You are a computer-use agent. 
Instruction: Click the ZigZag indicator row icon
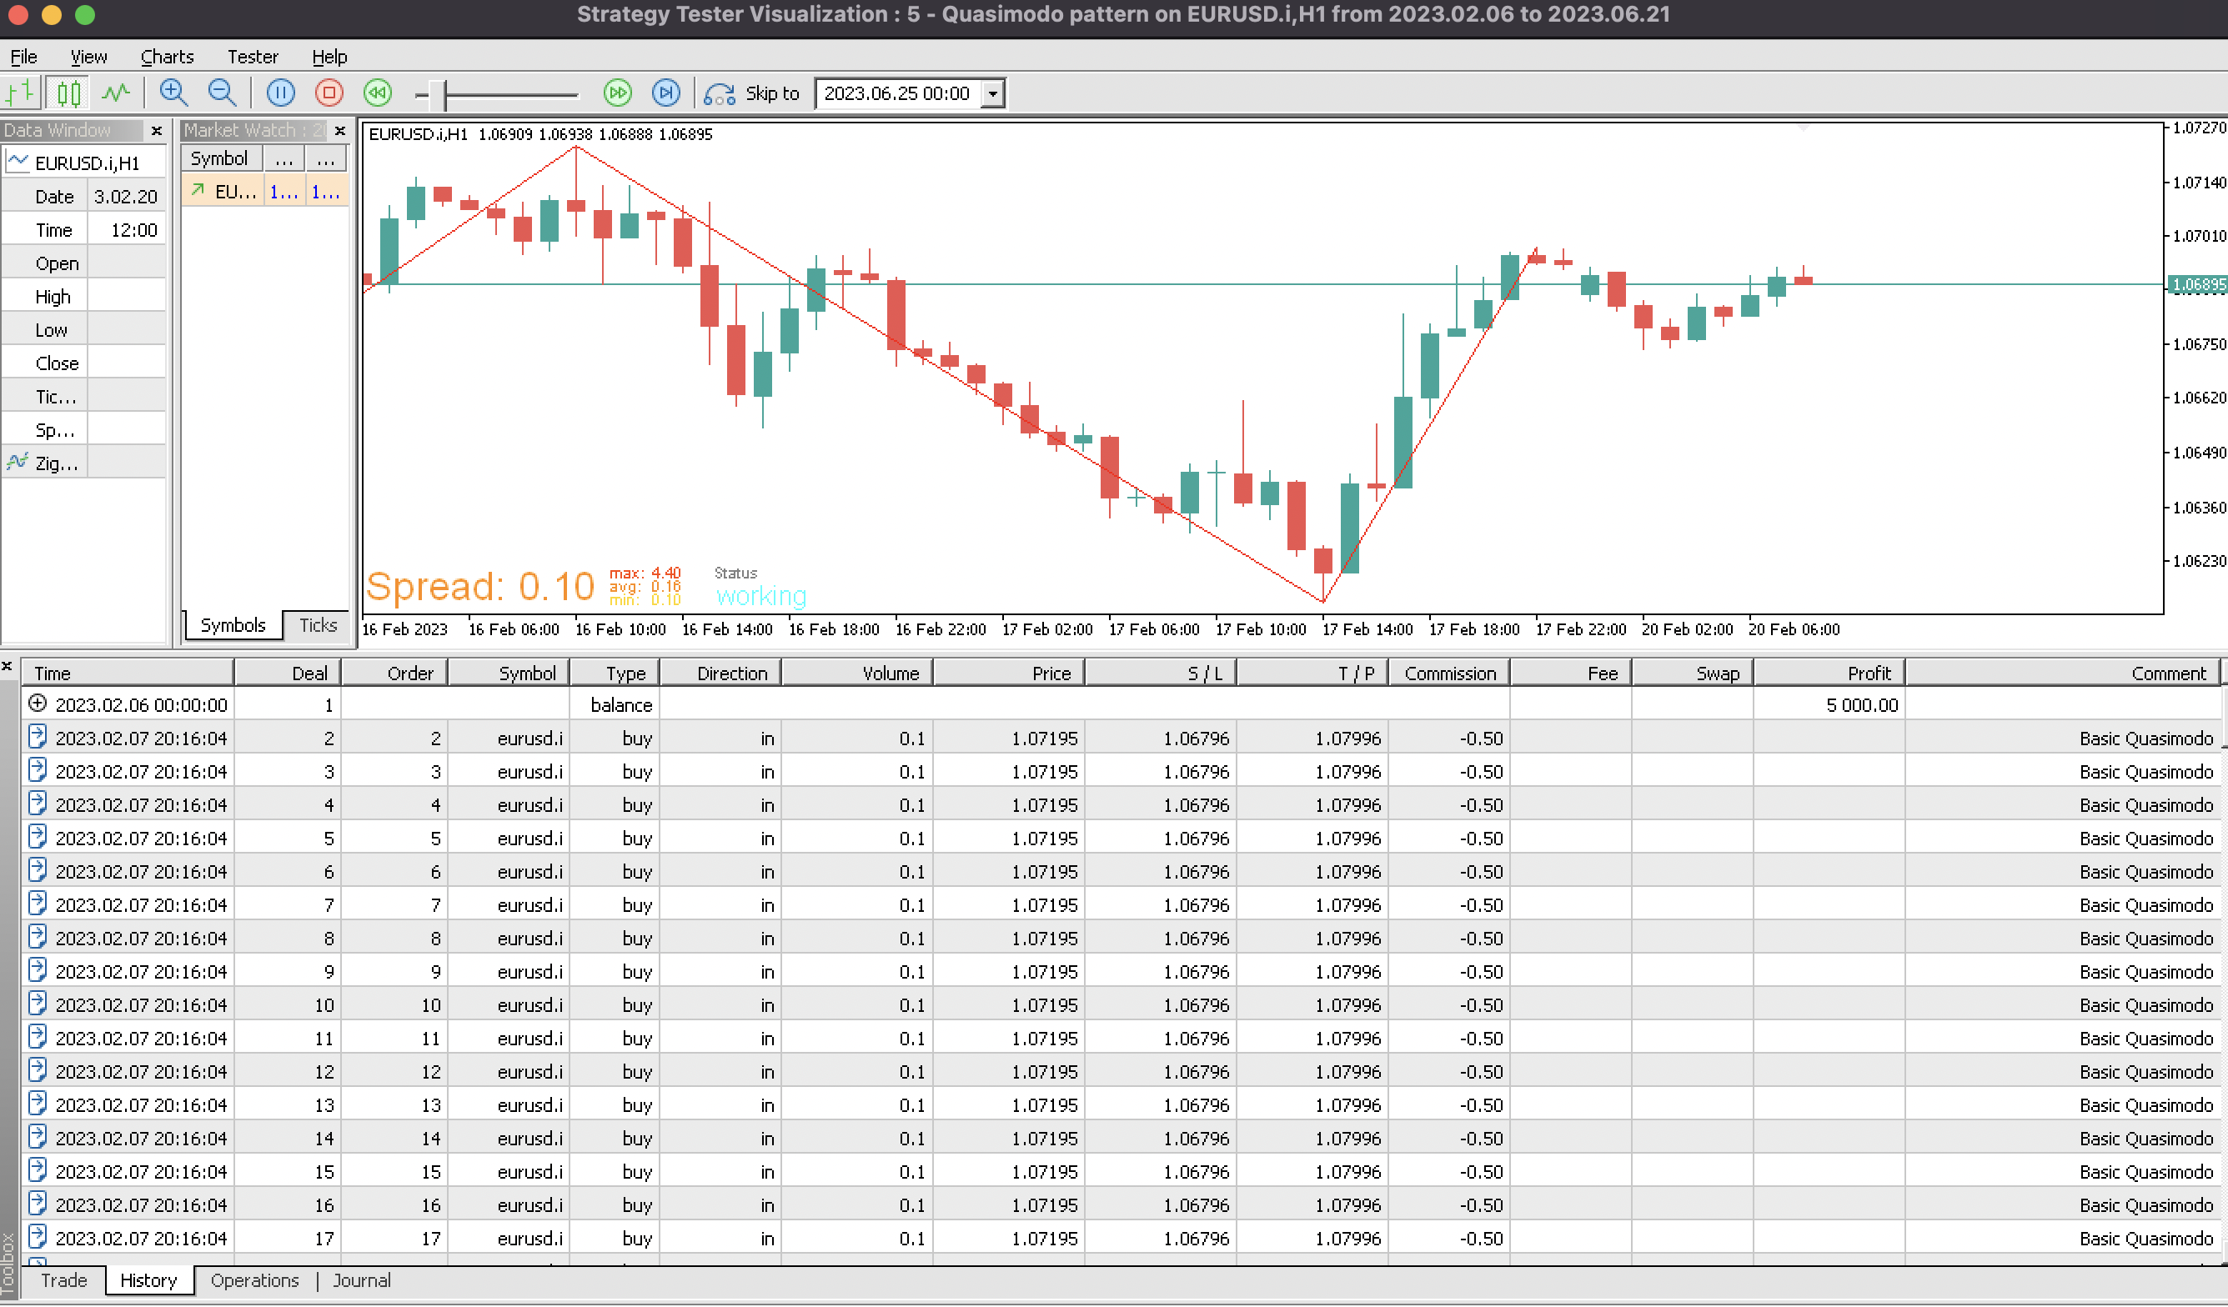click(x=17, y=462)
